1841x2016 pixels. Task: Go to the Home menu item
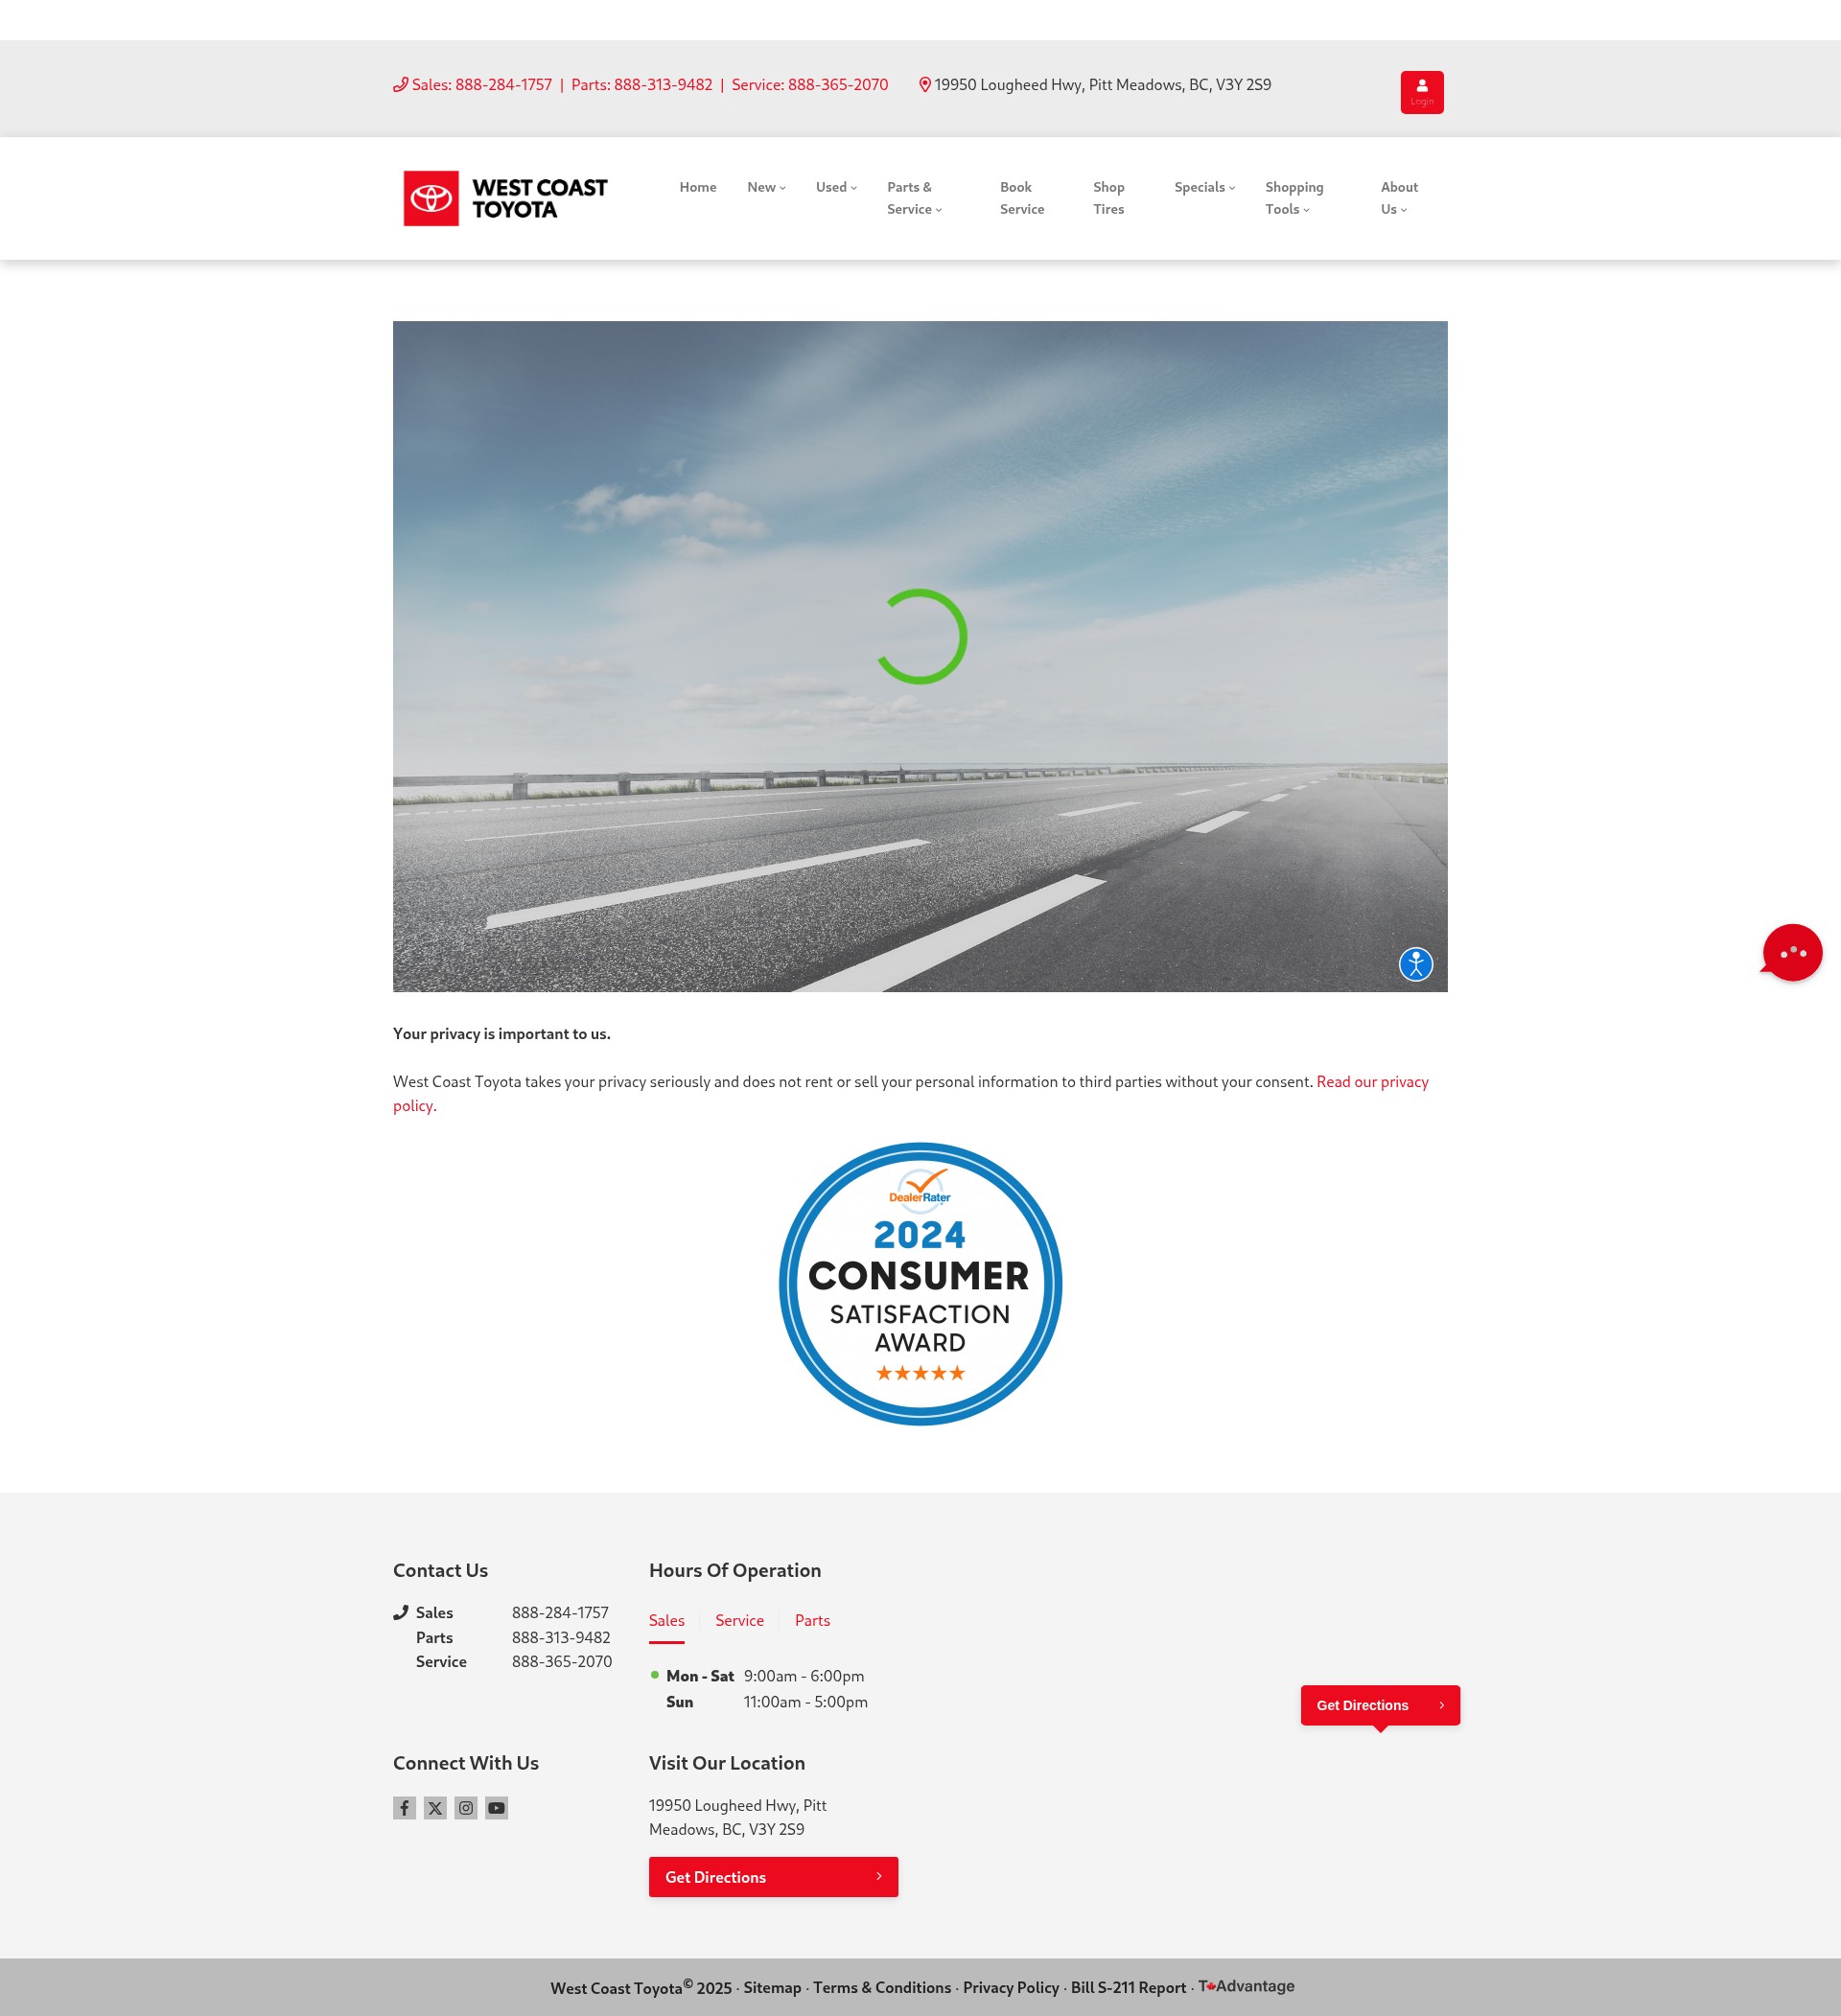coord(698,187)
